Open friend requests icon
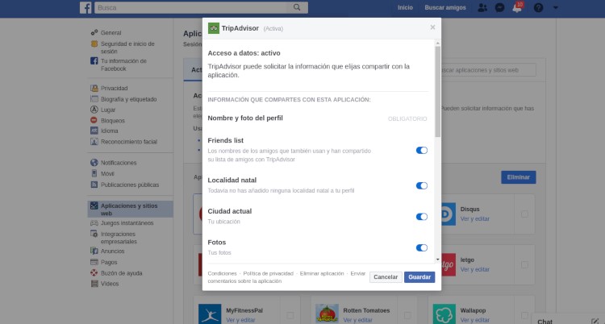Image resolution: width=605 pixels, height=324 pixels. click(482, 7)
